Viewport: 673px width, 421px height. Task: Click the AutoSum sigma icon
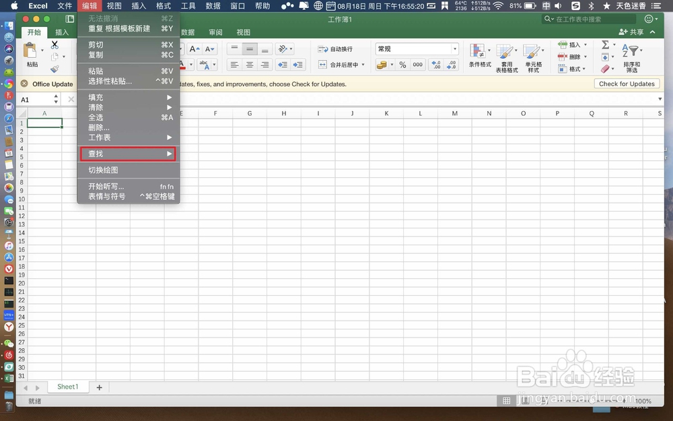pos(605,44)
